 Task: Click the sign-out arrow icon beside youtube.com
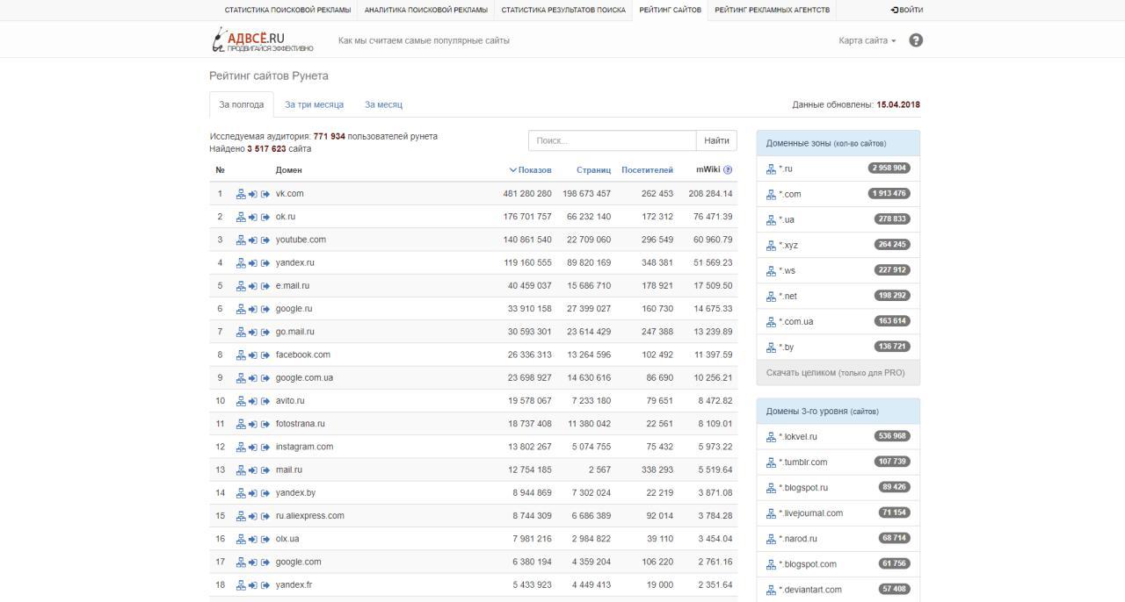[x=265, y=240]
